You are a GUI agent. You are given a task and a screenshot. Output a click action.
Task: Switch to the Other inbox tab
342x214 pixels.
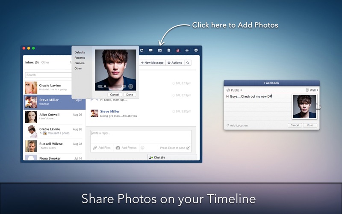[45, 62]
